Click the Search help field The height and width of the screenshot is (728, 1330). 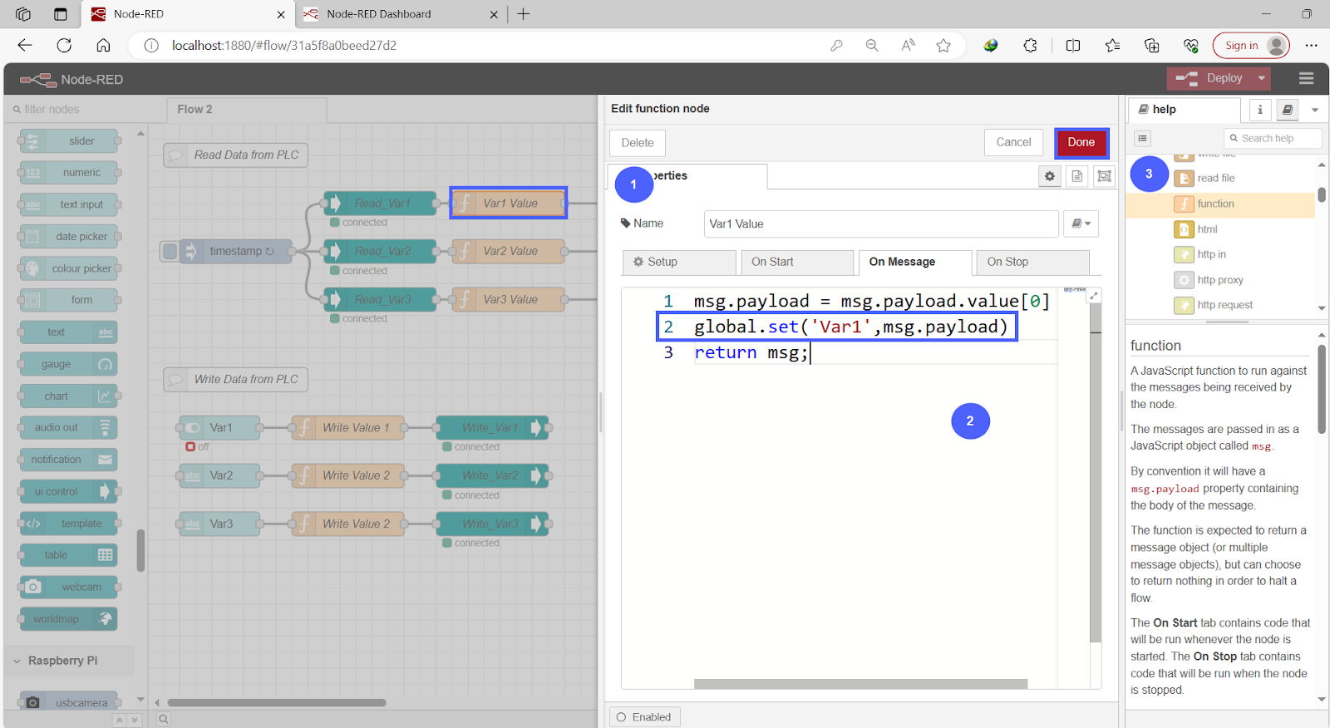[x=1273, y=139]
